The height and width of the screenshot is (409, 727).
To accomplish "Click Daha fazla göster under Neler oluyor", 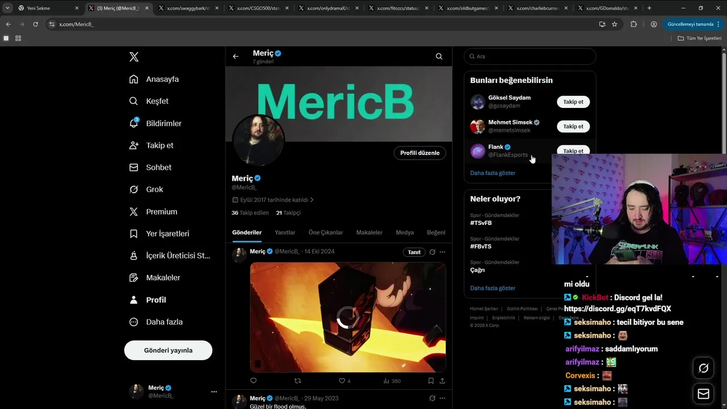I will pos(492,288).
